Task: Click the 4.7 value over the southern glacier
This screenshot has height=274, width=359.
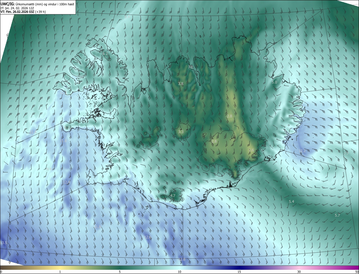Action: 173,196
